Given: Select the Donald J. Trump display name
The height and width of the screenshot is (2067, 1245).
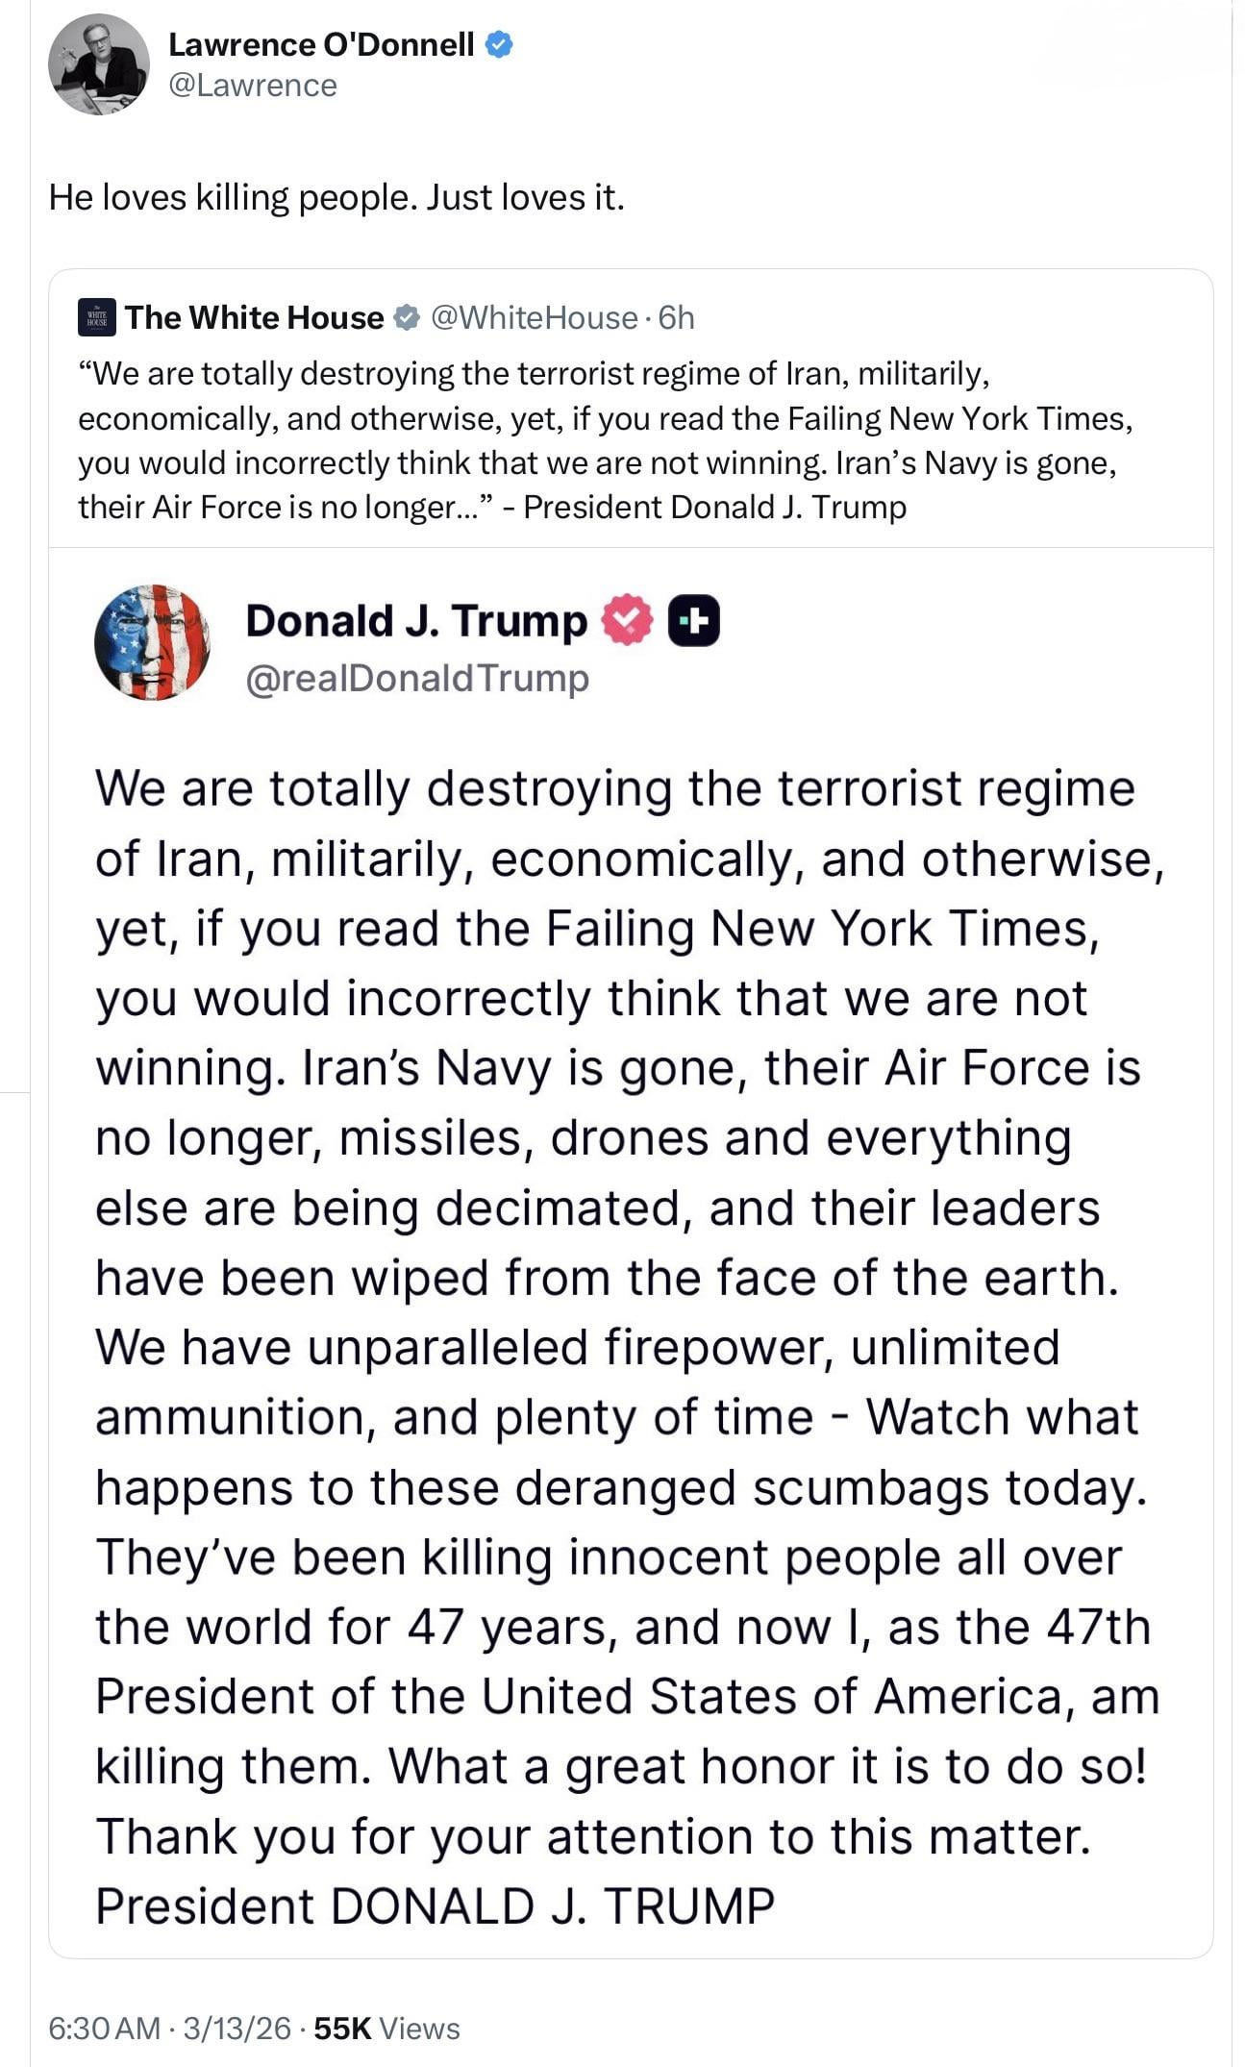Looking at the screenshot, I should pos(416,621).
